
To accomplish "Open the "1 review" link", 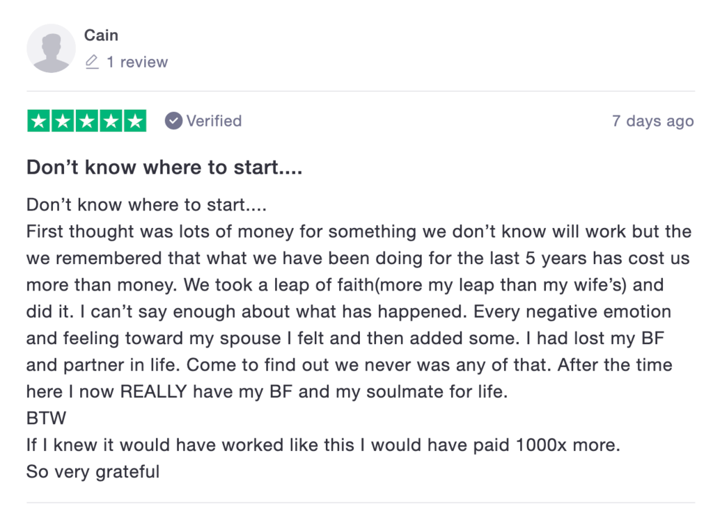I will pos(136,63).
